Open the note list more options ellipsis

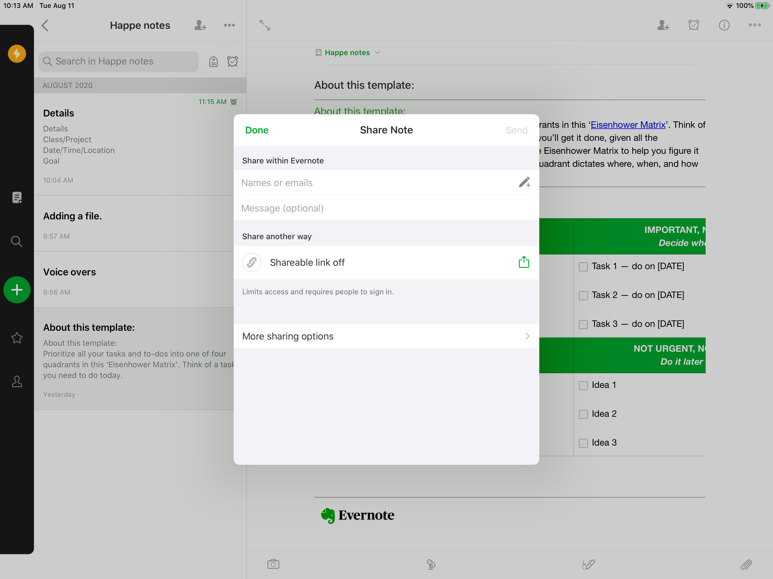[x=229, y=25]
